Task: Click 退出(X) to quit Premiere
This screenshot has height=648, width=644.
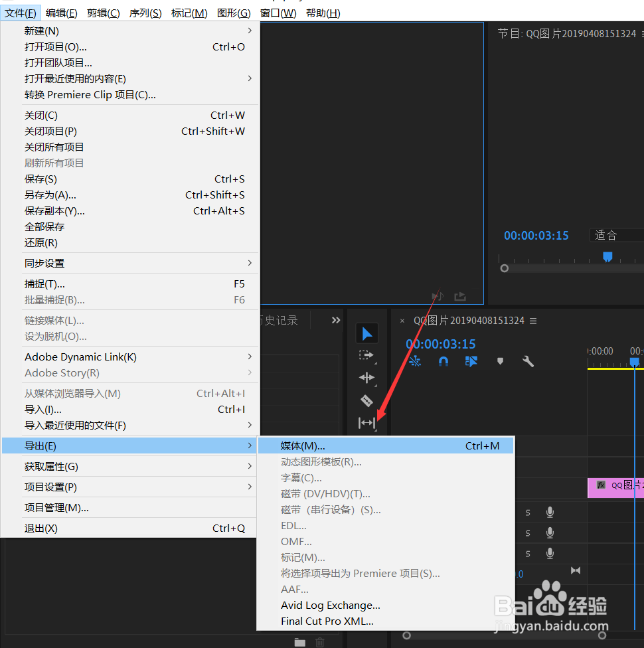Action: click(130, 528)
